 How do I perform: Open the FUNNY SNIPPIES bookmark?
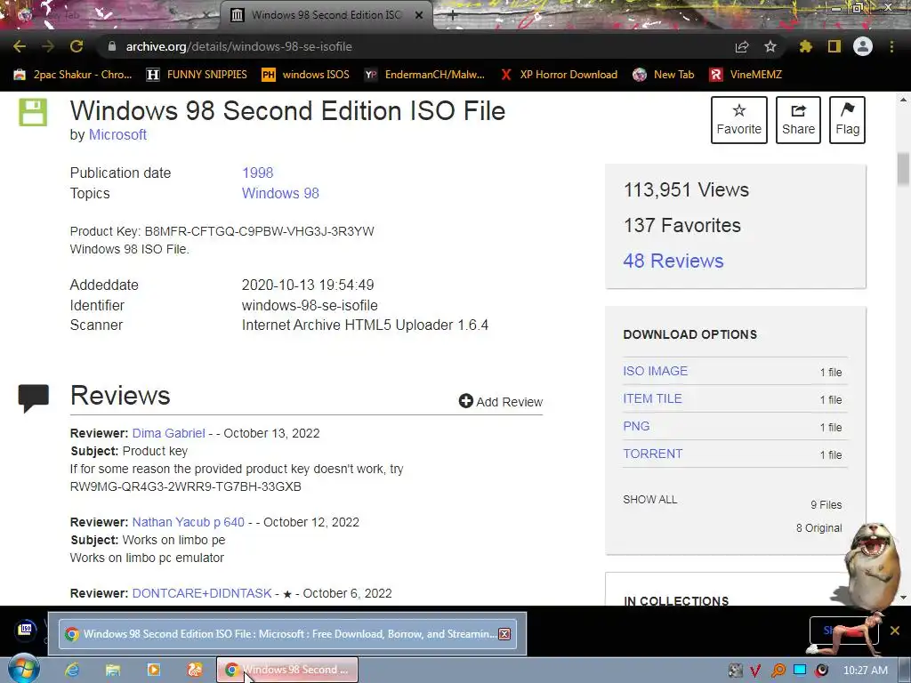pyautogui.click(x=197, y=75)
